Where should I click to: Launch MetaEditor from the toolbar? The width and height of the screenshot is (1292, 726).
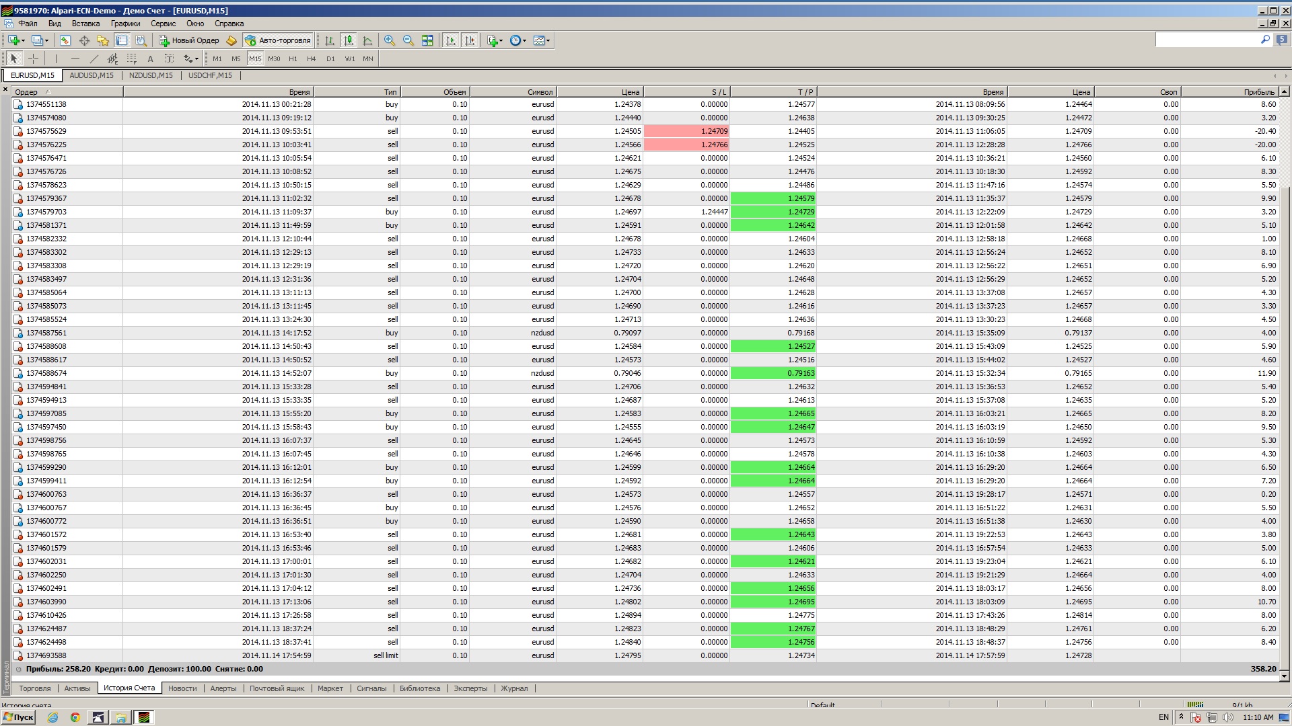[231, 40]
